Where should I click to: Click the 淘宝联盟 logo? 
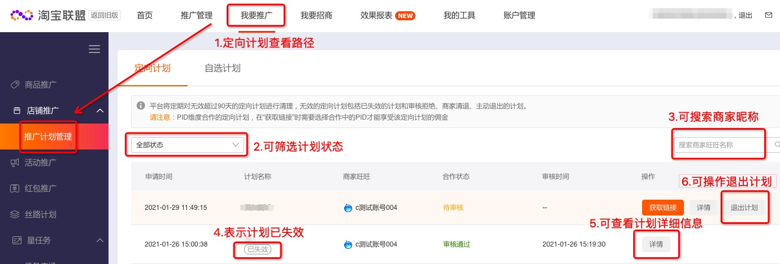pyautogui.click(x=47, y=15)
